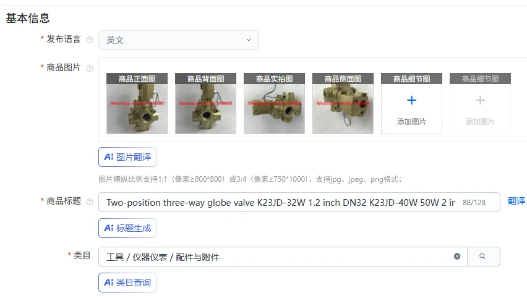Open the 发布语言 dropdown showing 英文
This screenshot has height=298, width=527.
pyautogui.click(x=179, y=40)
